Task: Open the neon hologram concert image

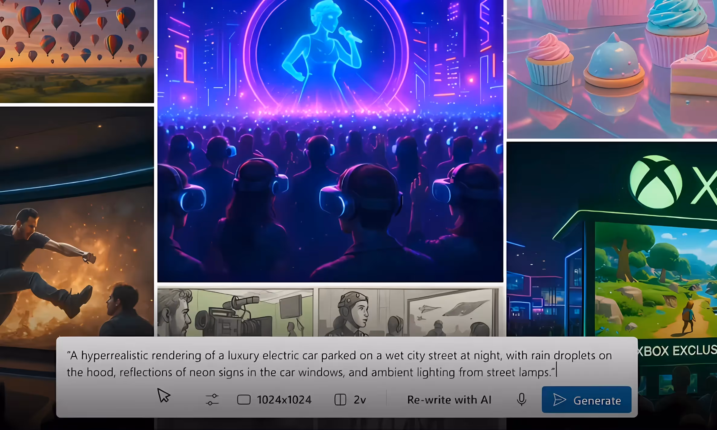Action: pos(330,141)
